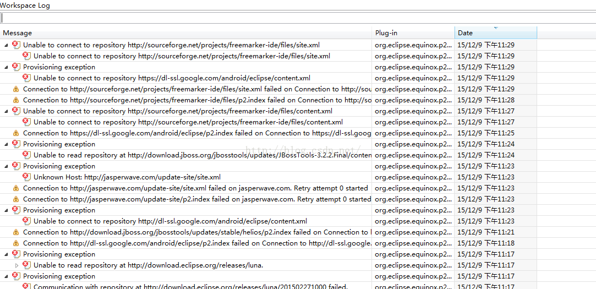This screenshot has width=596, height=289.
Task: Select 'Unknown Host: http://jasperwave.com/update-site/site.xml' message
Action: coord(127,177)
